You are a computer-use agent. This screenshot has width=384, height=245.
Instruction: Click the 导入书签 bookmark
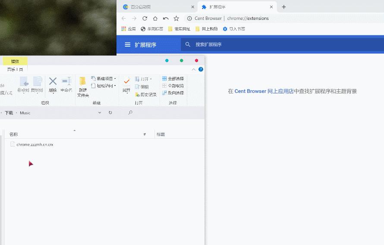pos(234,29)
